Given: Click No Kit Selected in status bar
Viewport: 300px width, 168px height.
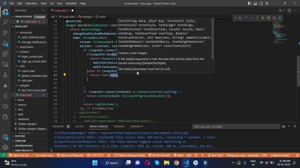Looking at the screenshot, I should 159,155.
